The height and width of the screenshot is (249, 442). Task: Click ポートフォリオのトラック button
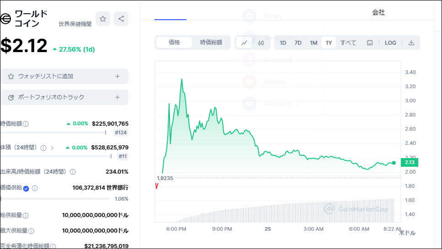click(x=64, y=97)
